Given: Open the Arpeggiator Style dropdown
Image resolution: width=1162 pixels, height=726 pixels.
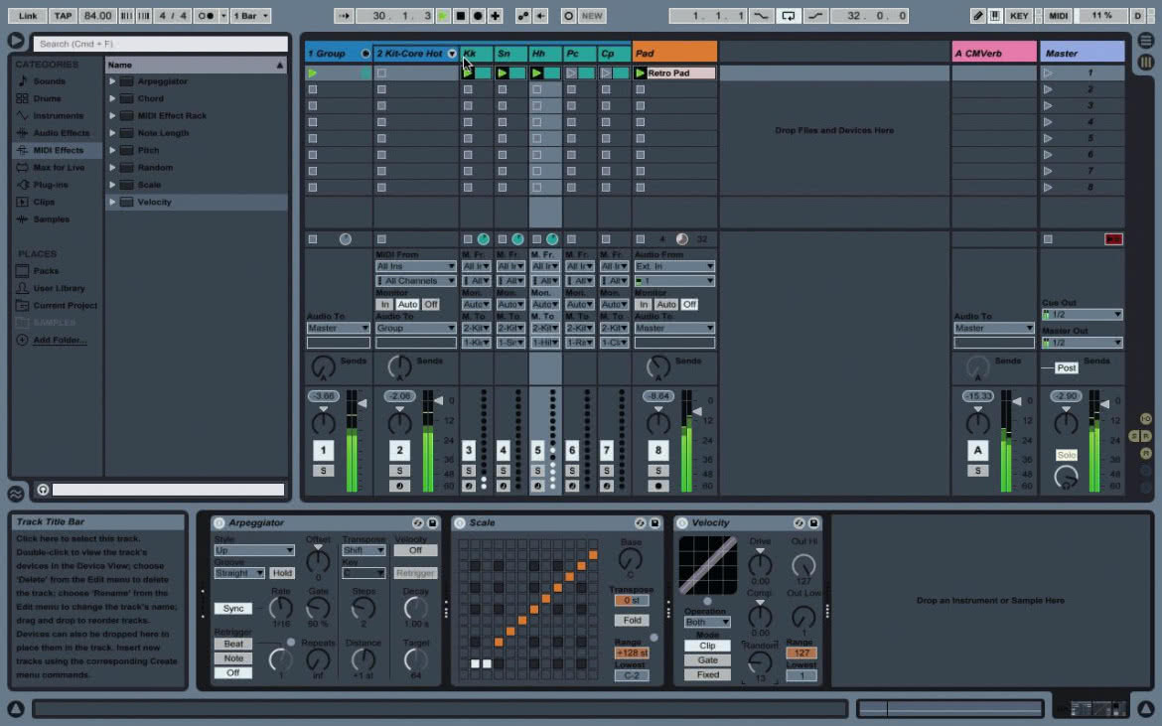Looking at the screenshot, I should point(254,550).
